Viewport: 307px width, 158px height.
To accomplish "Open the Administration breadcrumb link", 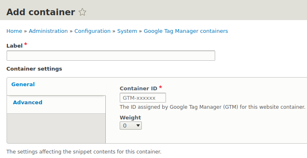I will point(48,31).
